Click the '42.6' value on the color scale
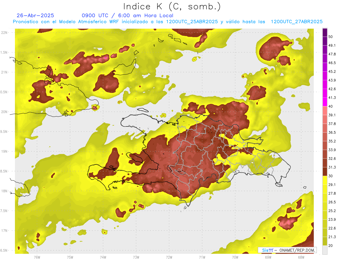Screen dimensions: 338x261 point(332,89)
